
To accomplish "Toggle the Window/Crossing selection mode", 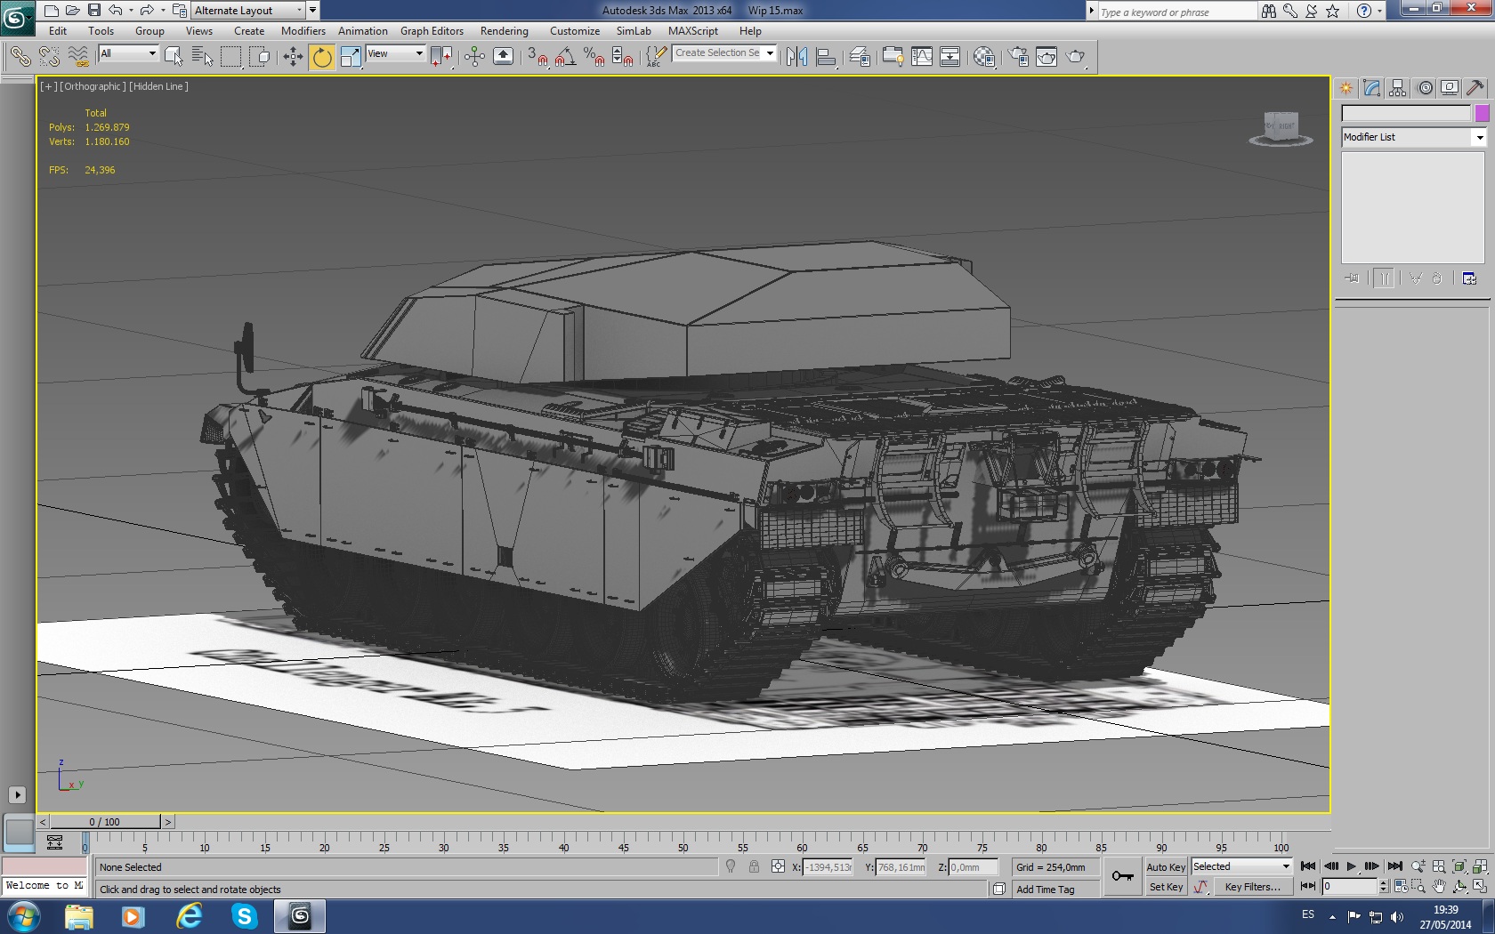I will tap(259, 57).
